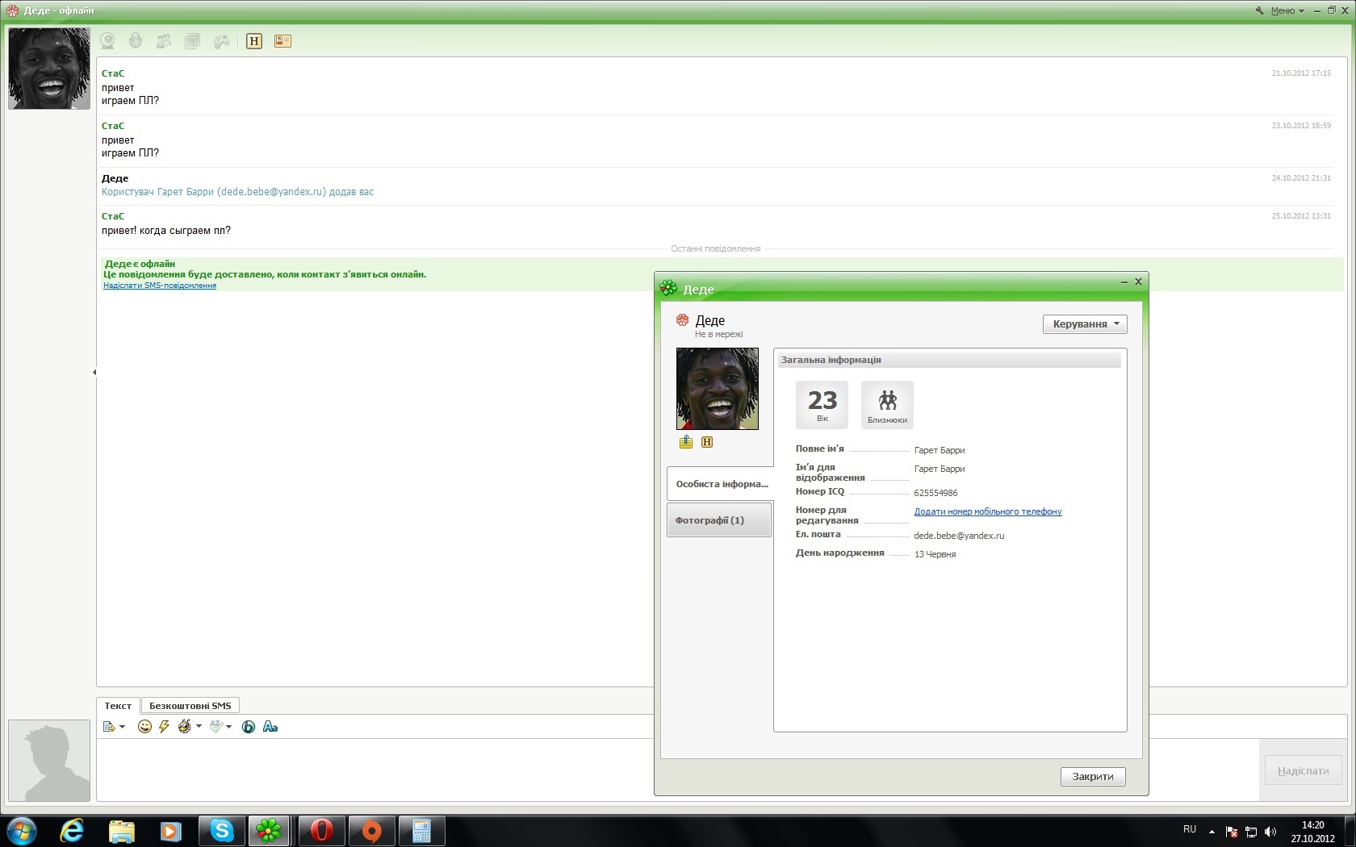Show hidden tray icons arrow
The width and height of the screenshot is (1356, 847).
pyautogui.click(x=1212, y=832)
